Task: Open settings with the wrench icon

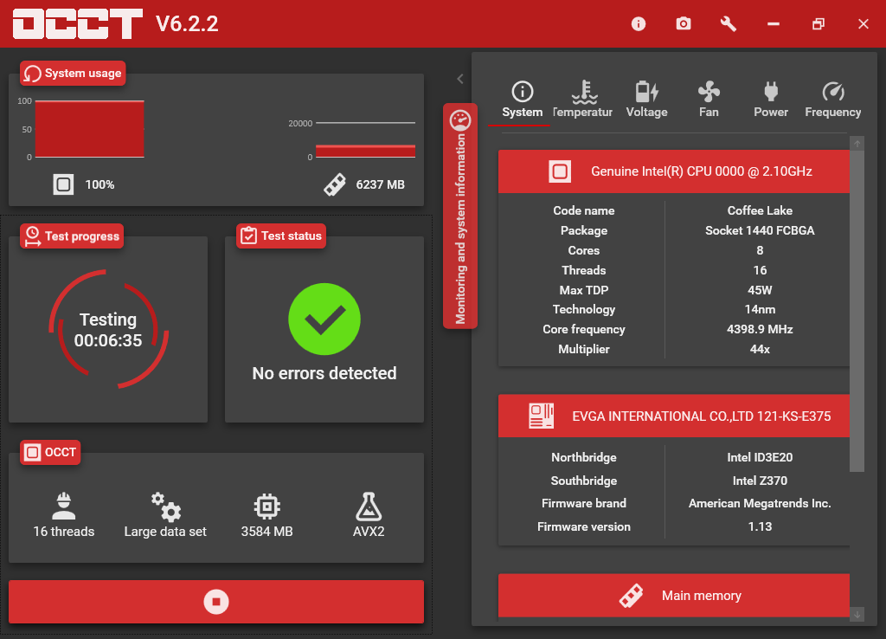Action: coord(729,23)
